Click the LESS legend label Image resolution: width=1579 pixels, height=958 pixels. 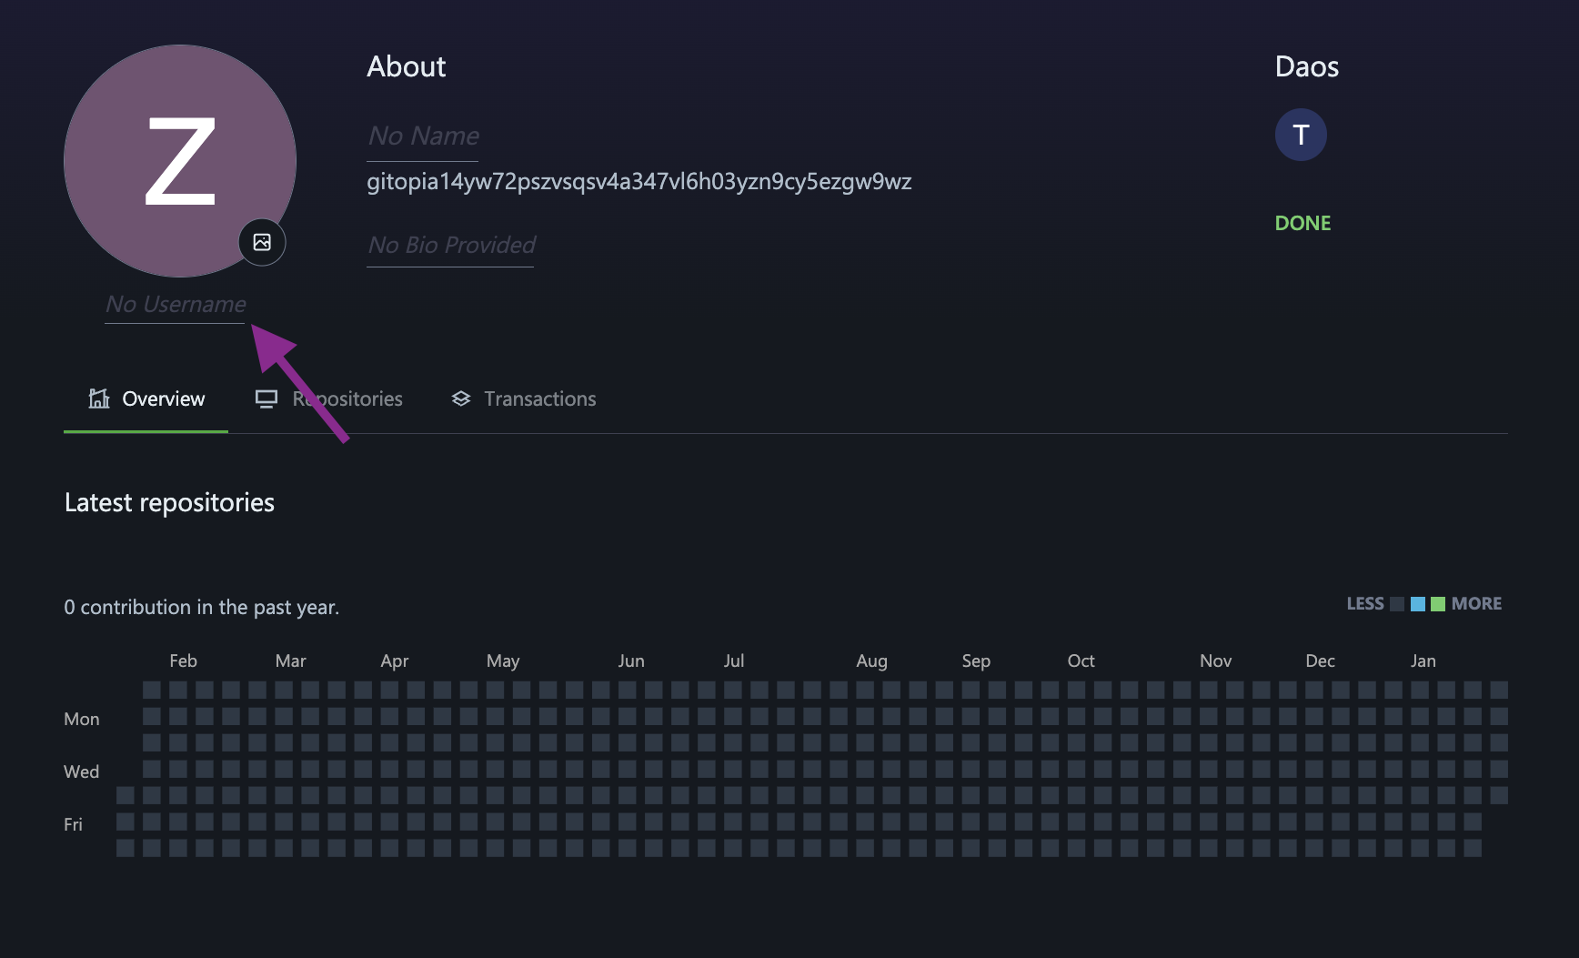[x=1365, y=604]
